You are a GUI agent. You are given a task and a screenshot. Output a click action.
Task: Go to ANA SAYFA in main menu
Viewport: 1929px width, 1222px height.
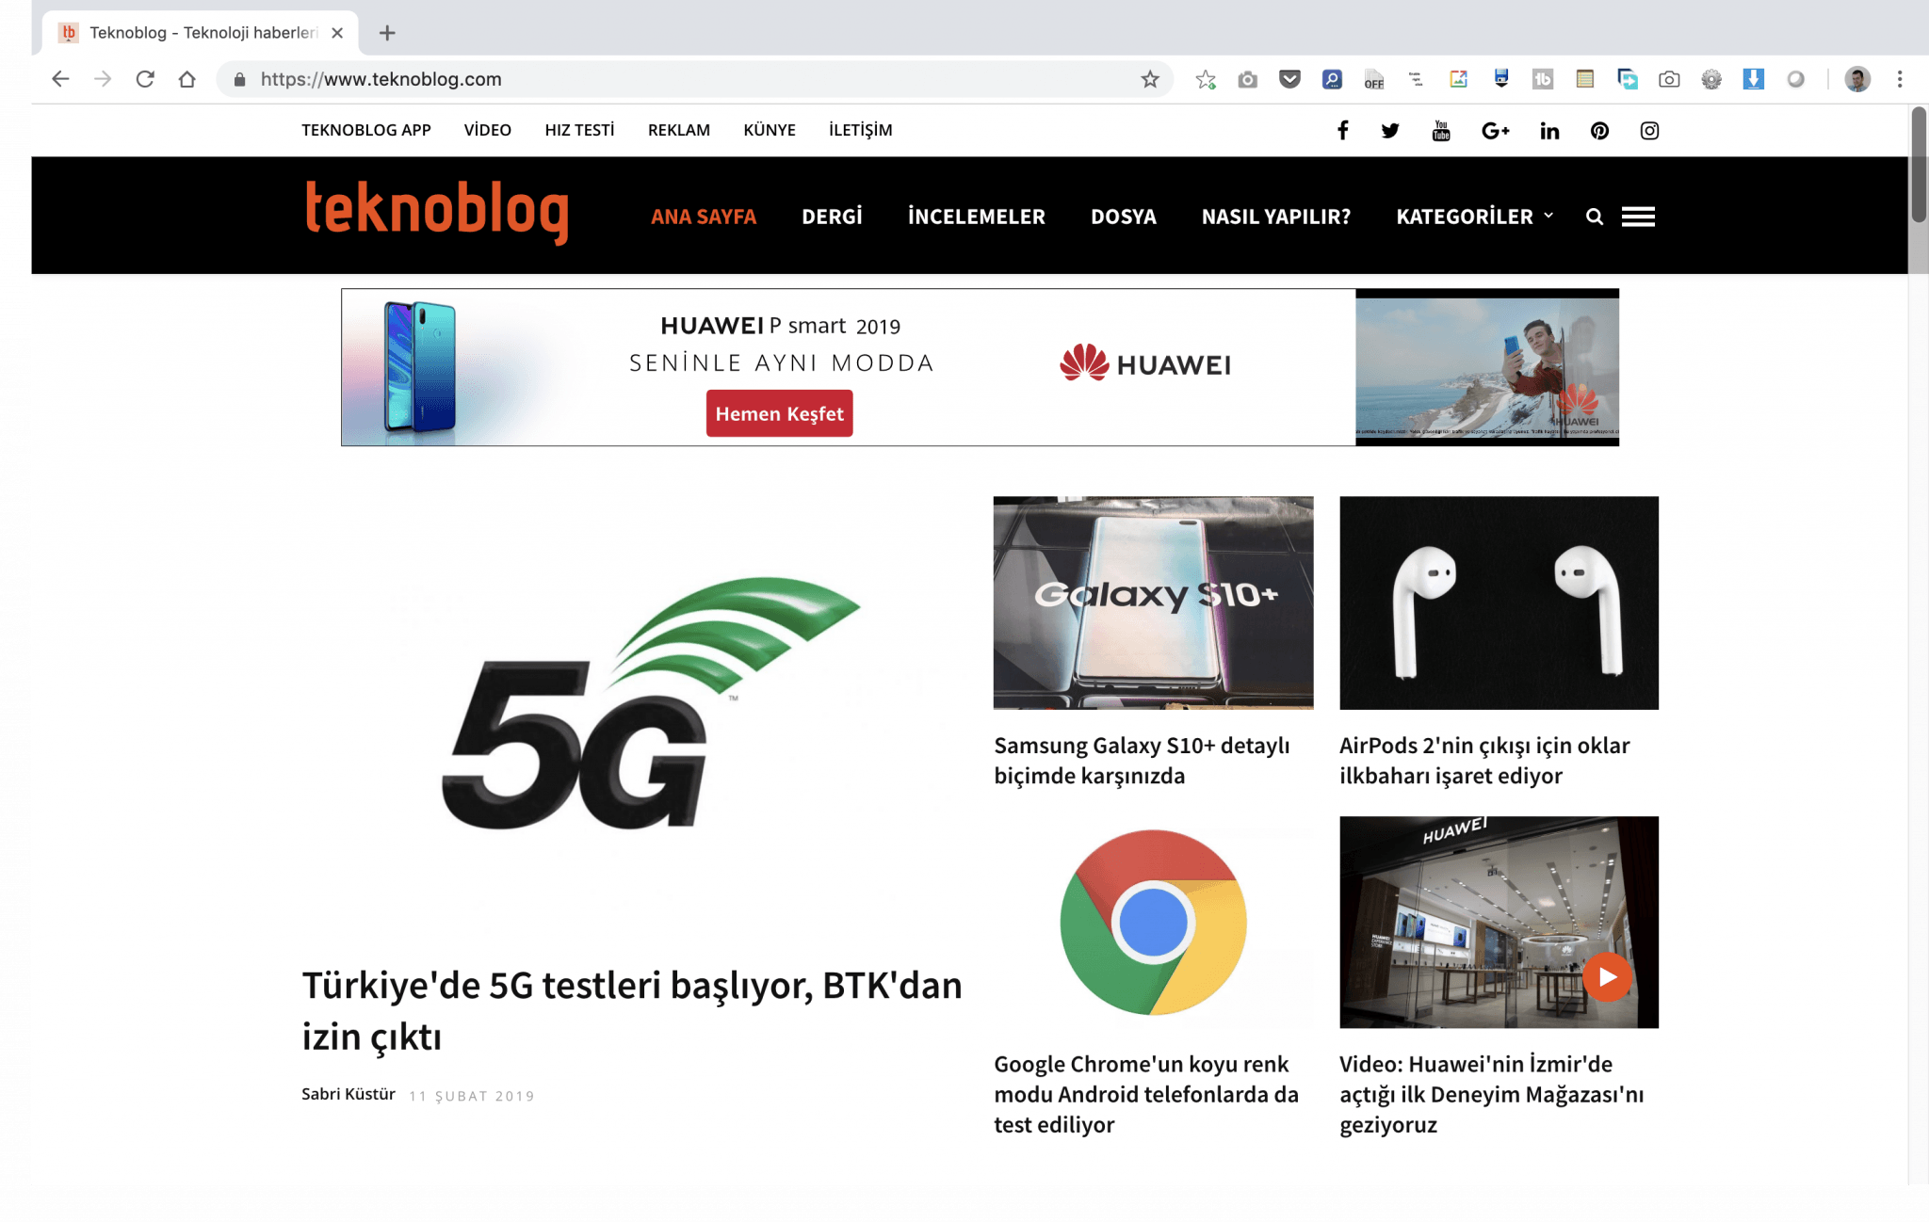[704, 217]
